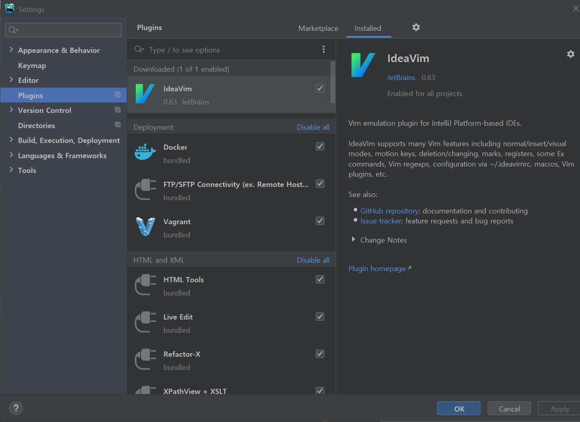Image resolution: width=580 pixels, height=422 pixels.
Task: Click Disable all for HTML and XML
Action: (x=313, y=260)
